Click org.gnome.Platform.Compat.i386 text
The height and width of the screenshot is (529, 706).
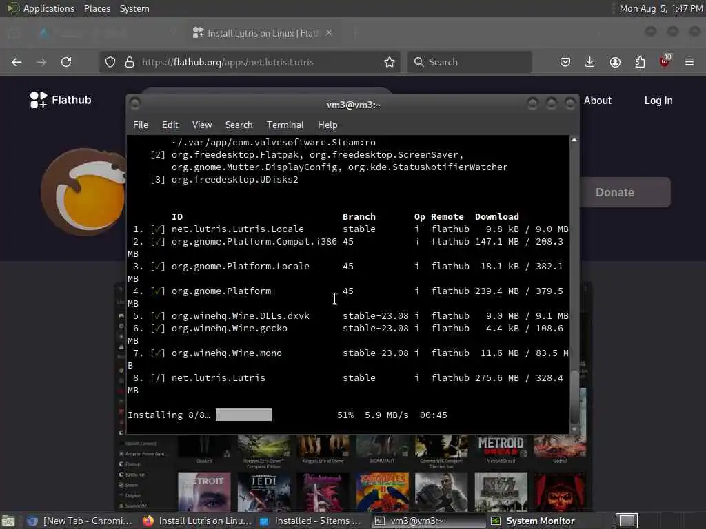tap(254, 242)
